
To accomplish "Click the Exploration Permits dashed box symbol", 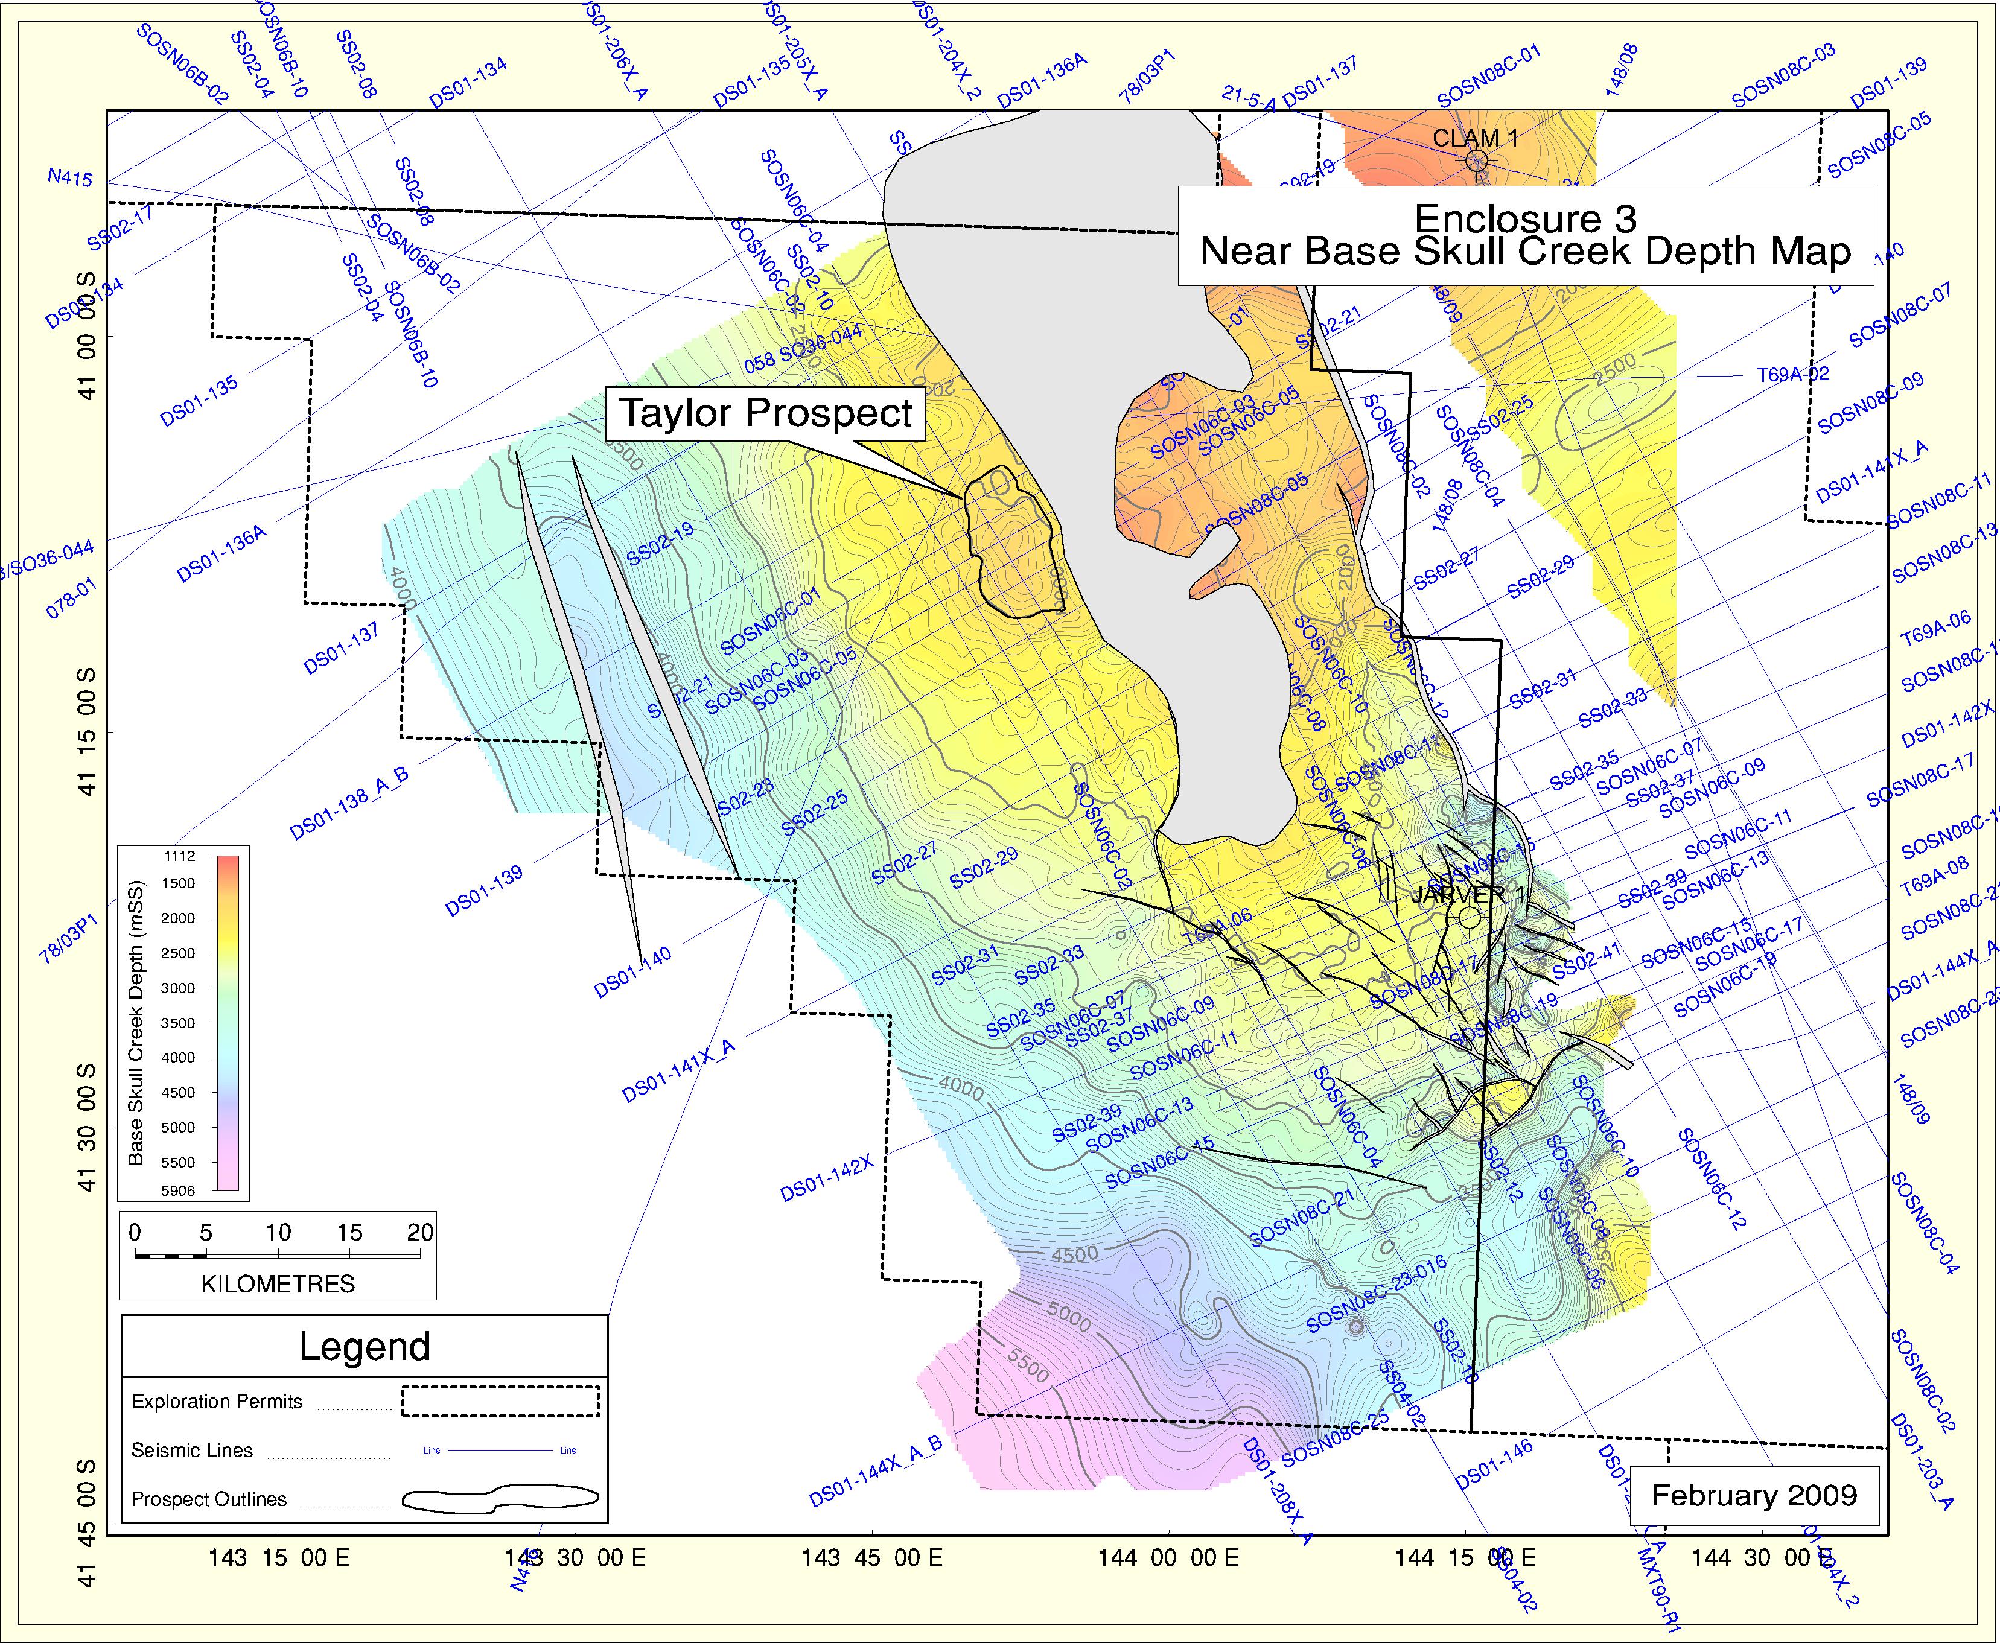I will (500, 1402).
